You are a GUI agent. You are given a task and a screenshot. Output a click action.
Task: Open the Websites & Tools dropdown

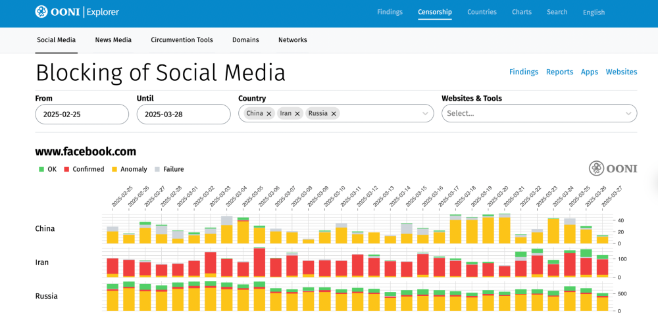click(x=538, y=114)
